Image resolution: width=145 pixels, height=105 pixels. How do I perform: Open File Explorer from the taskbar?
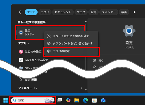[77, 100]
